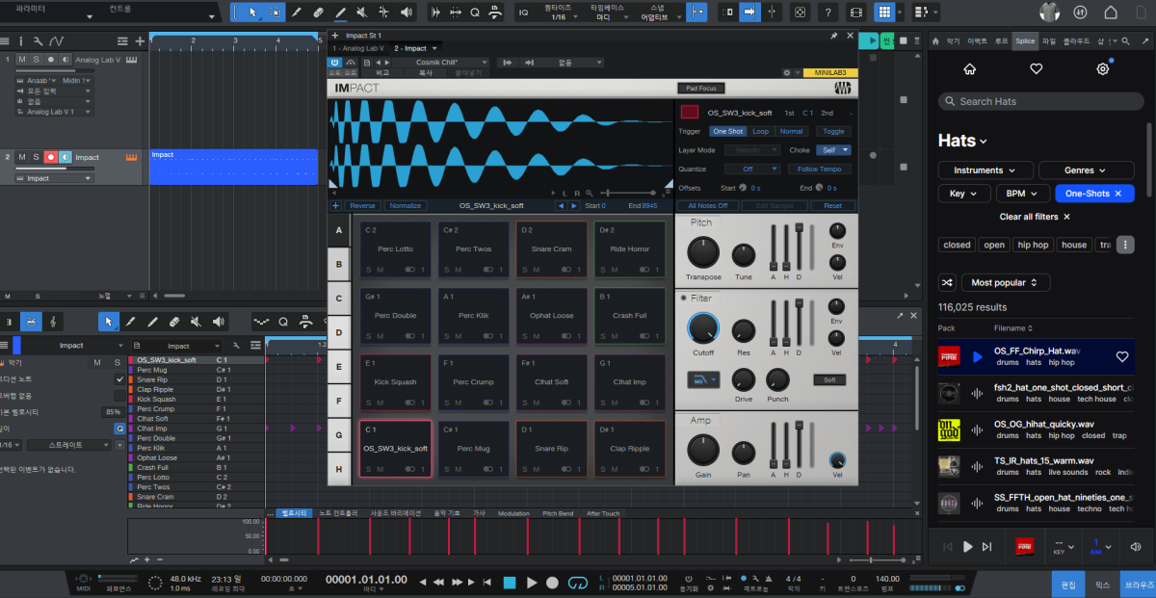Viewport: 1156px width, 598px height.
Task: Select the After Touch lane tab
Action: coord(603,513)
